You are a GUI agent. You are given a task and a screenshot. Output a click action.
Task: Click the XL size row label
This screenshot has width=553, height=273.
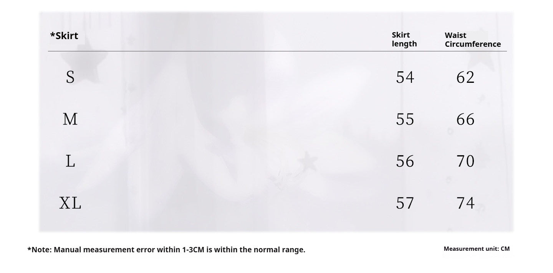70,203
